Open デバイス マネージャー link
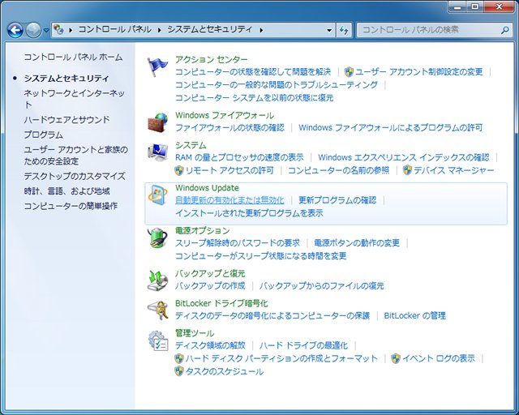The width and height of the screenshot is (519, 415). click(454, 170)
